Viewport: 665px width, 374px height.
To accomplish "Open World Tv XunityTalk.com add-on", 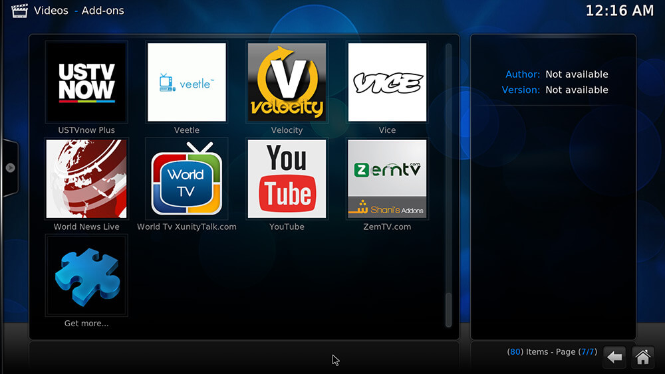I will coord(187,179).
